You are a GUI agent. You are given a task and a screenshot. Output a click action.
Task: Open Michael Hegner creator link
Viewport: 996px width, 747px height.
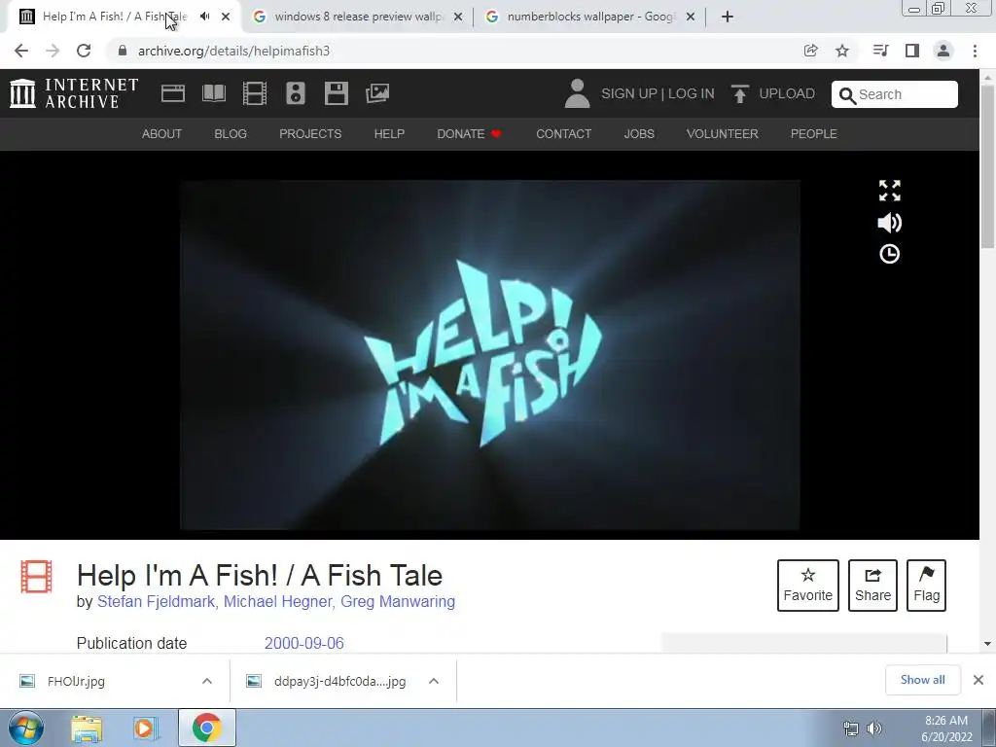[x=277, y=601]
